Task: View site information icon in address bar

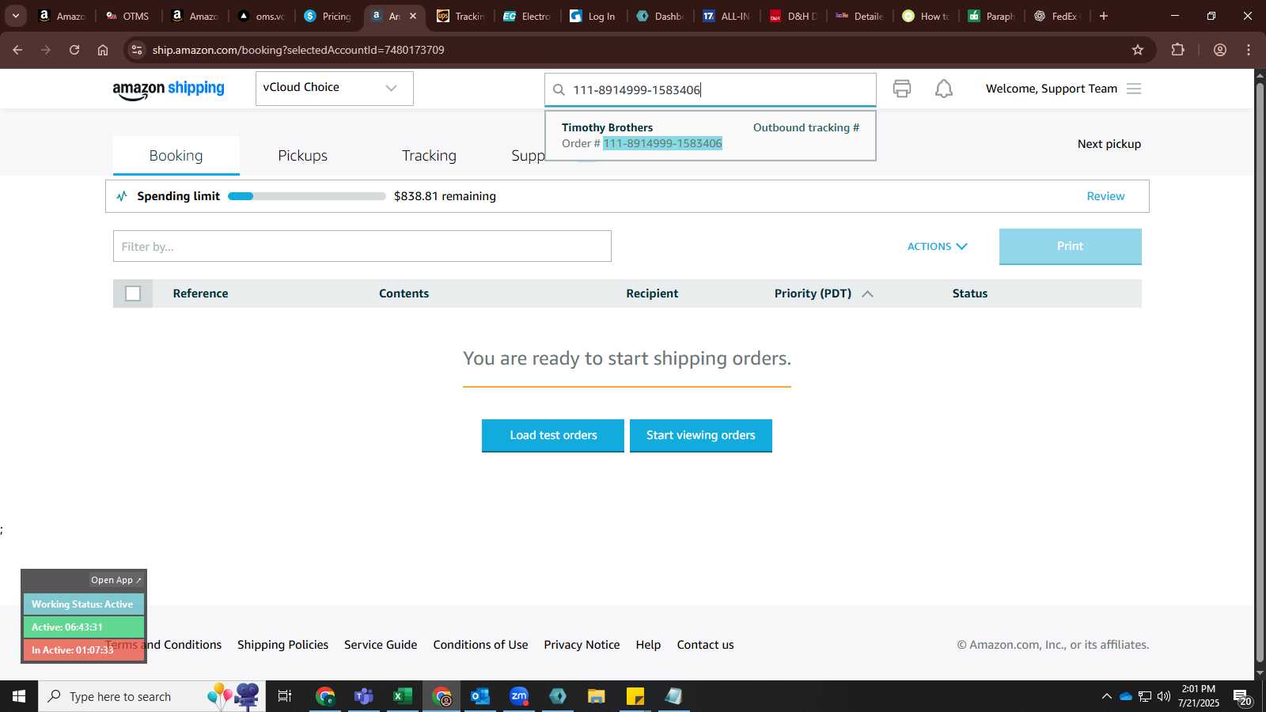Action: pos(137,50)
